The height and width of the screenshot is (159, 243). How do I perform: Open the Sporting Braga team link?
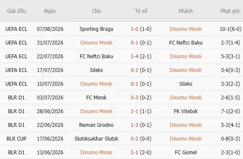tap(96, 29)
